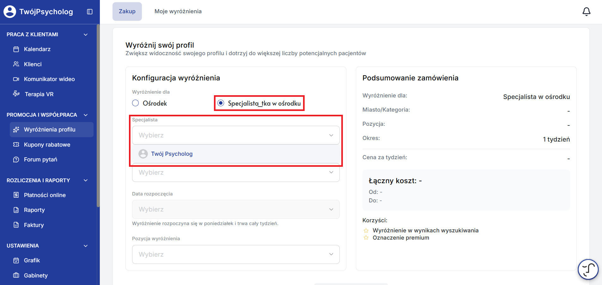This screenshot has width=602, height=285.
Task: Click the Terapia VR icon
Action: tap(16, 94)
